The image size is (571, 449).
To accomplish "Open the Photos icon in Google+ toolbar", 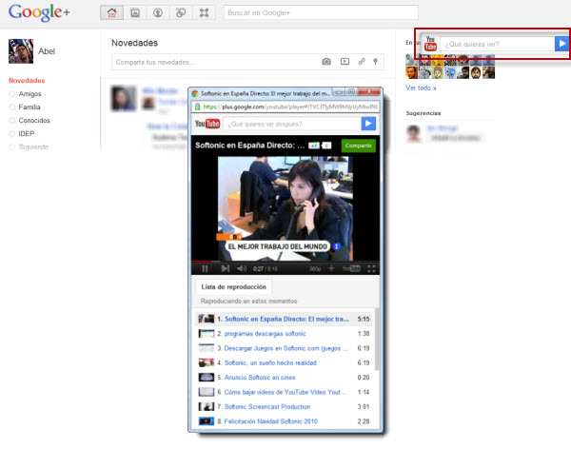I will tap(135, 13).
